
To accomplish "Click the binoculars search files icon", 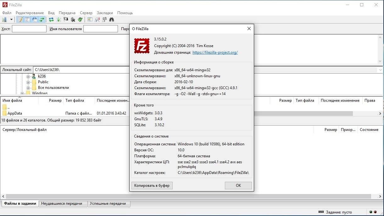I will pos(111,19).
